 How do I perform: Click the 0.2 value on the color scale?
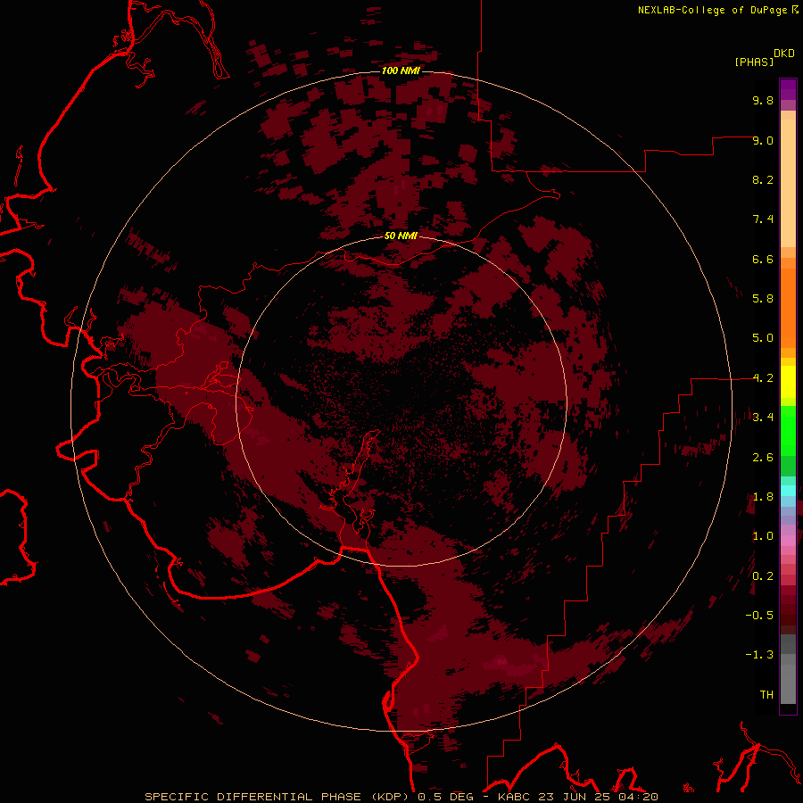(763, 576)
